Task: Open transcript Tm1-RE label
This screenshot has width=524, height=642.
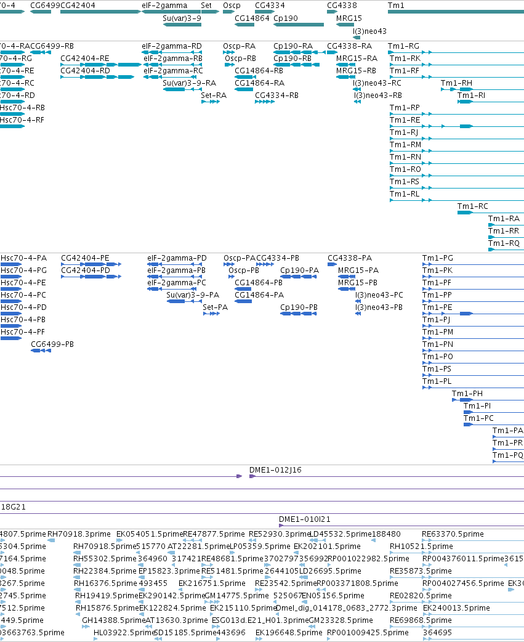Action: tap(405, 120)
